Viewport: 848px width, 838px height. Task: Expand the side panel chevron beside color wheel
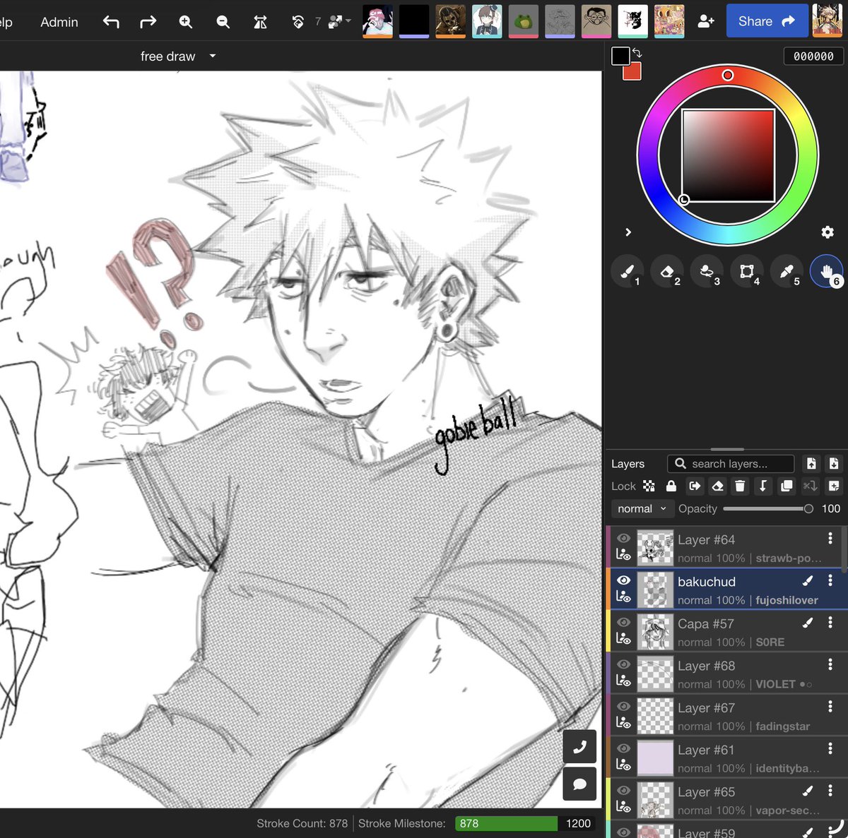point(628,232)
